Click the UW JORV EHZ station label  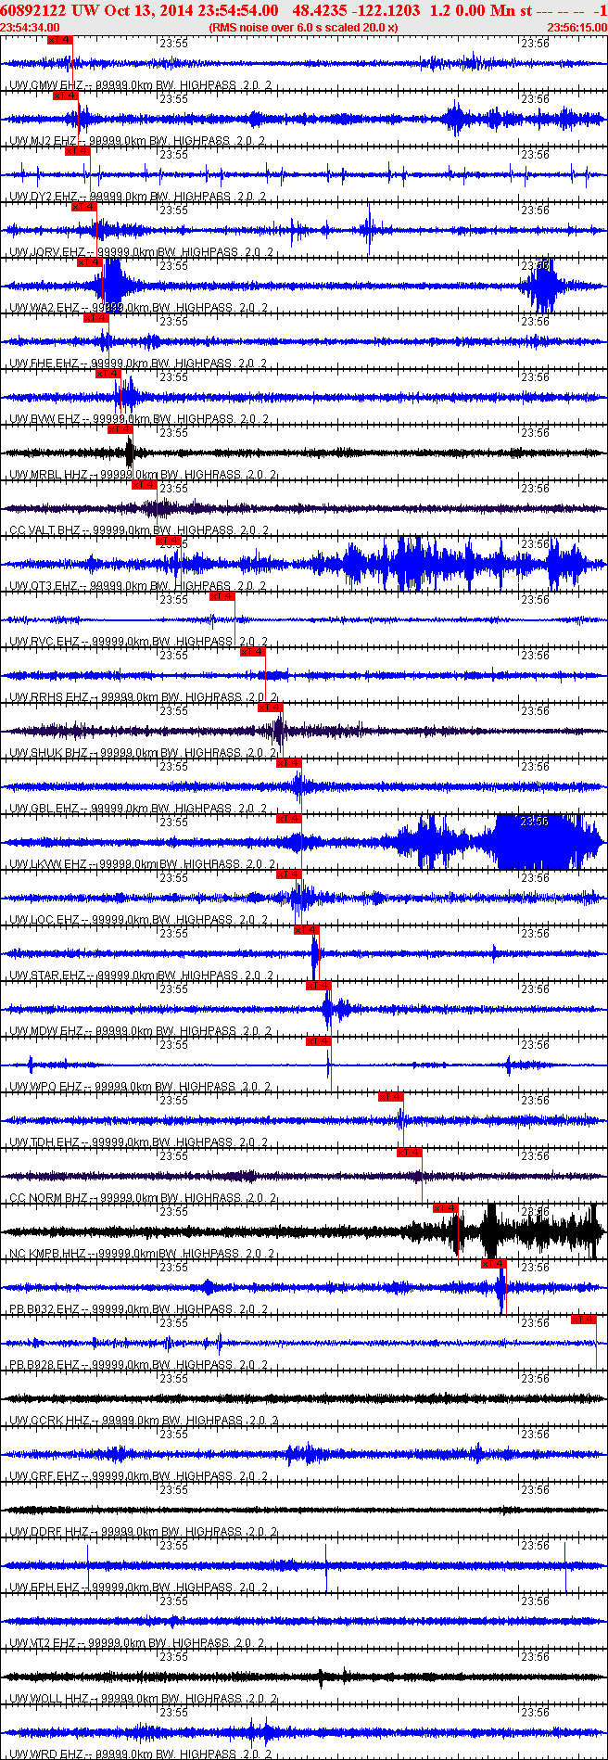click(x=47, y=252)
